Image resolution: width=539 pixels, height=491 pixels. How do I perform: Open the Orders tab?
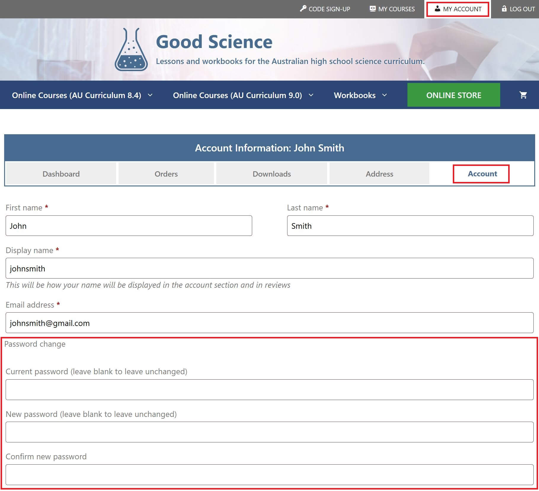166,174
